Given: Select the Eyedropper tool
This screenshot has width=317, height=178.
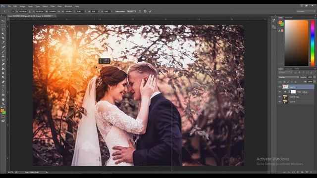Looking at the screenshot, I should [x=3, y=43].
